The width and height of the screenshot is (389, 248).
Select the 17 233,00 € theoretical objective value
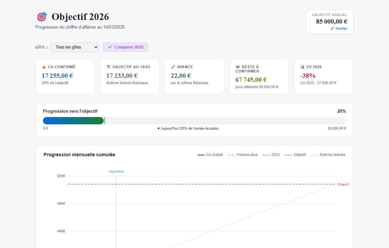(122, 75)
